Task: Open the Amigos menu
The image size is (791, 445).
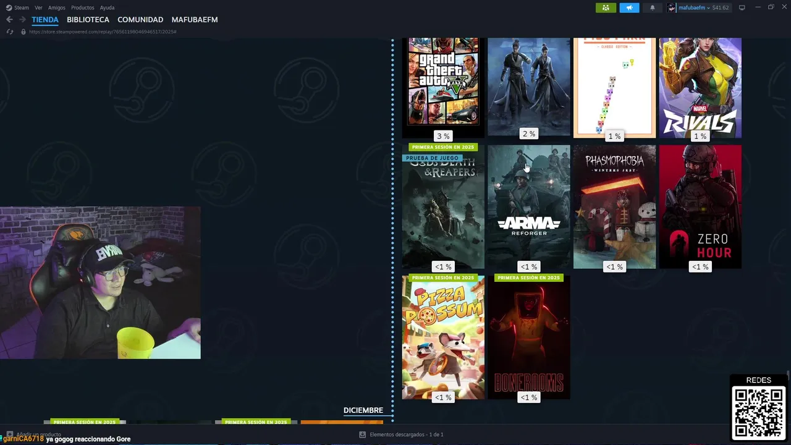Action: (57, 7)
